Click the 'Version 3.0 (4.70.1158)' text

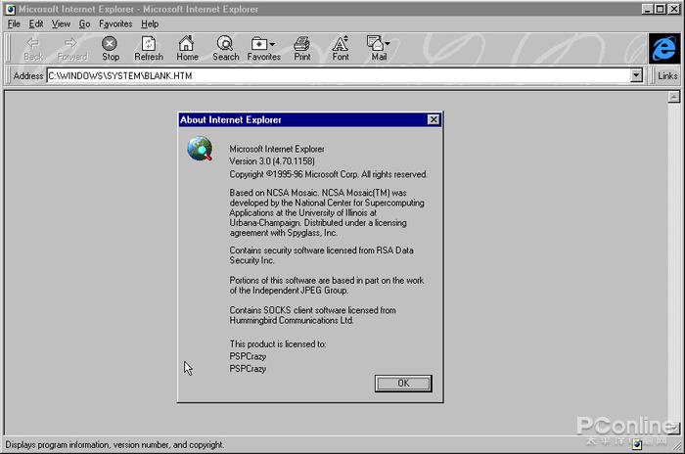point(272,161)
